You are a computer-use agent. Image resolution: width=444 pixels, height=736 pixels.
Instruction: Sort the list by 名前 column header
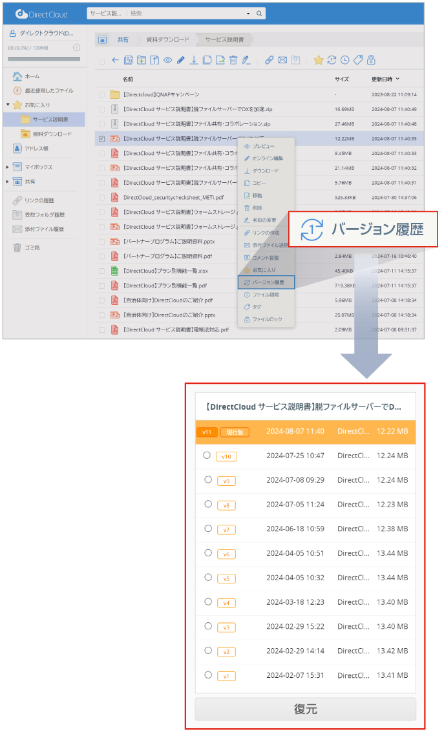tap(128, 79)
